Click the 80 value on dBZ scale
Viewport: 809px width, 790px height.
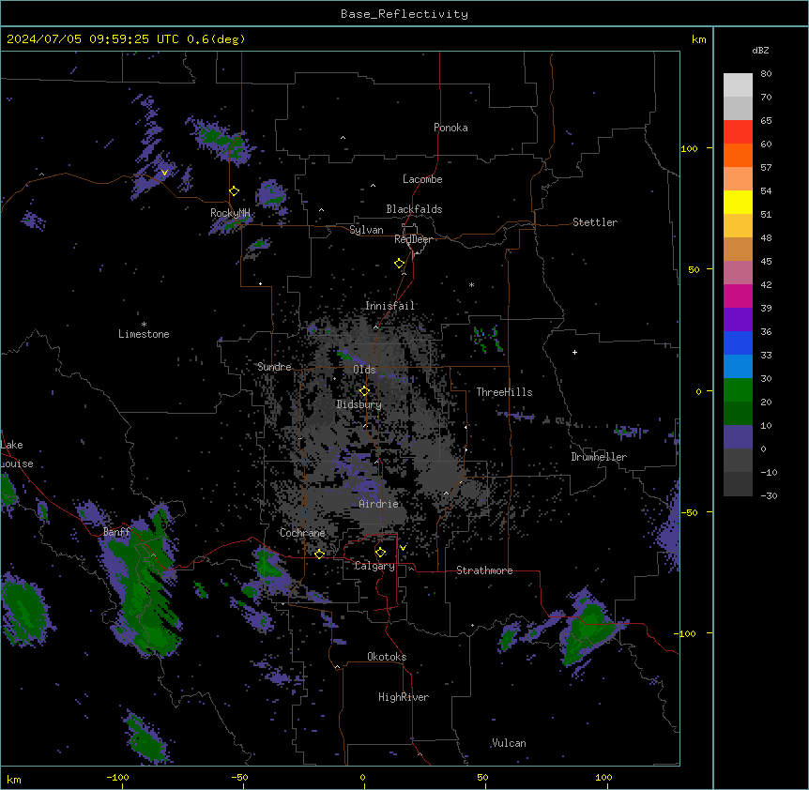(x=766, y=74)
